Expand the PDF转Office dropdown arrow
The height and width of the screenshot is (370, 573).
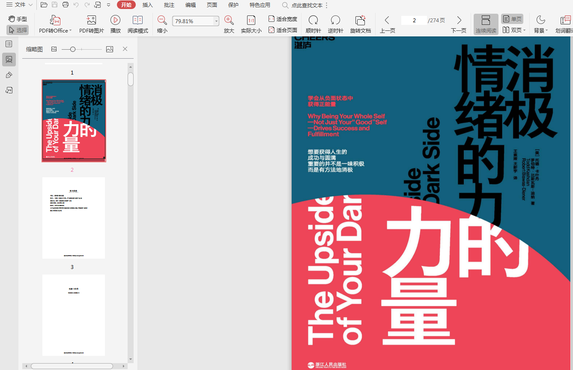(x=70, y=31)
